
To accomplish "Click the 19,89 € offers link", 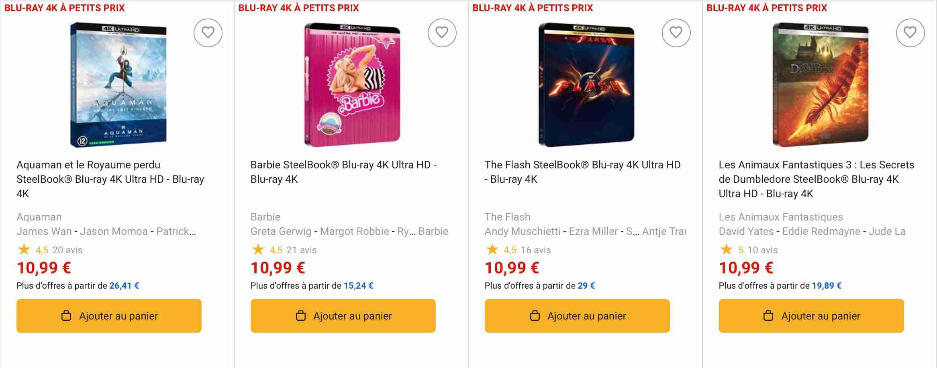I will pos(827,286).
